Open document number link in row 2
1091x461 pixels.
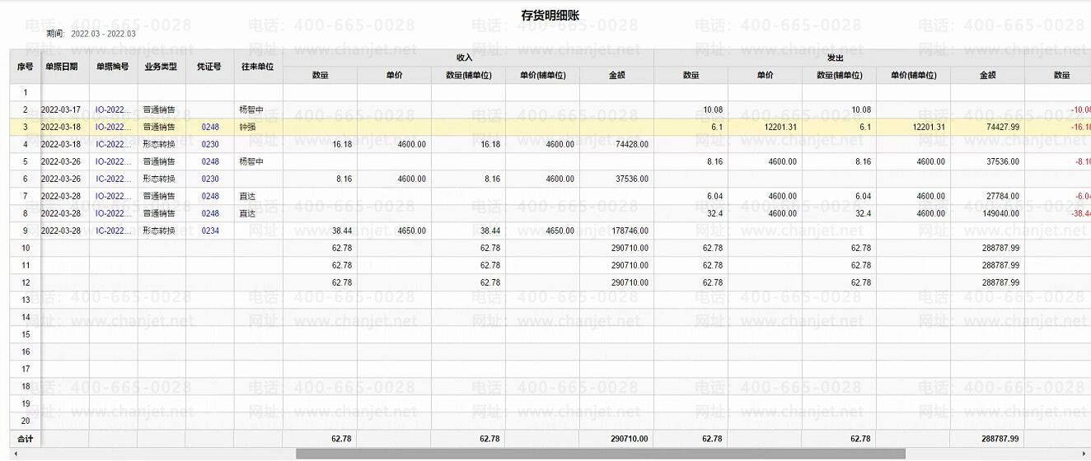coord(114,109)
